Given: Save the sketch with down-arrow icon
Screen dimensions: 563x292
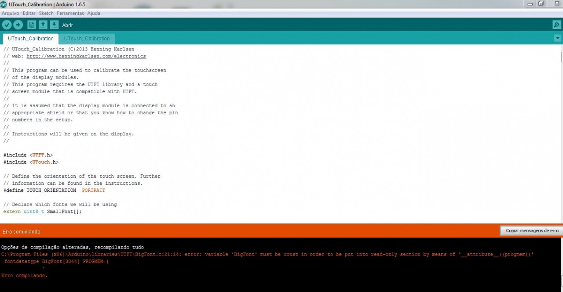Looking at the screenshot, I should [54, 25].
